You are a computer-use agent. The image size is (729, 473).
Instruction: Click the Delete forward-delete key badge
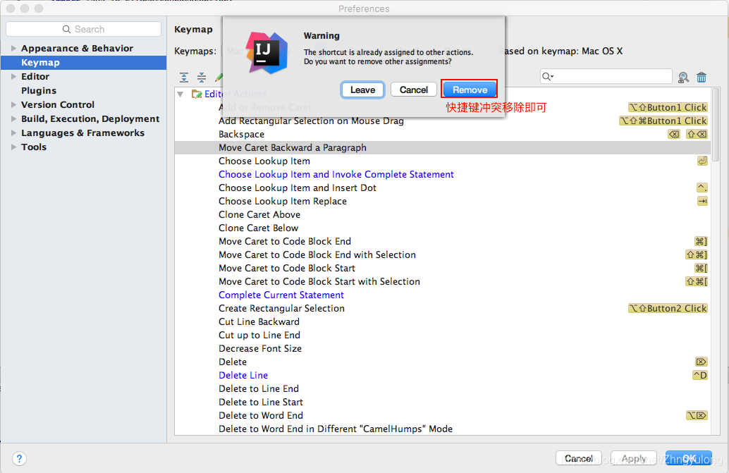click(701, 362)
